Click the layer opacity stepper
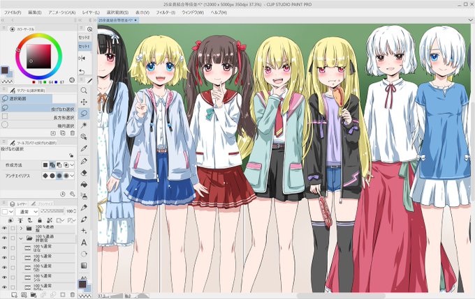The width and height of the screenshot is (475, 299). [75, 211]
